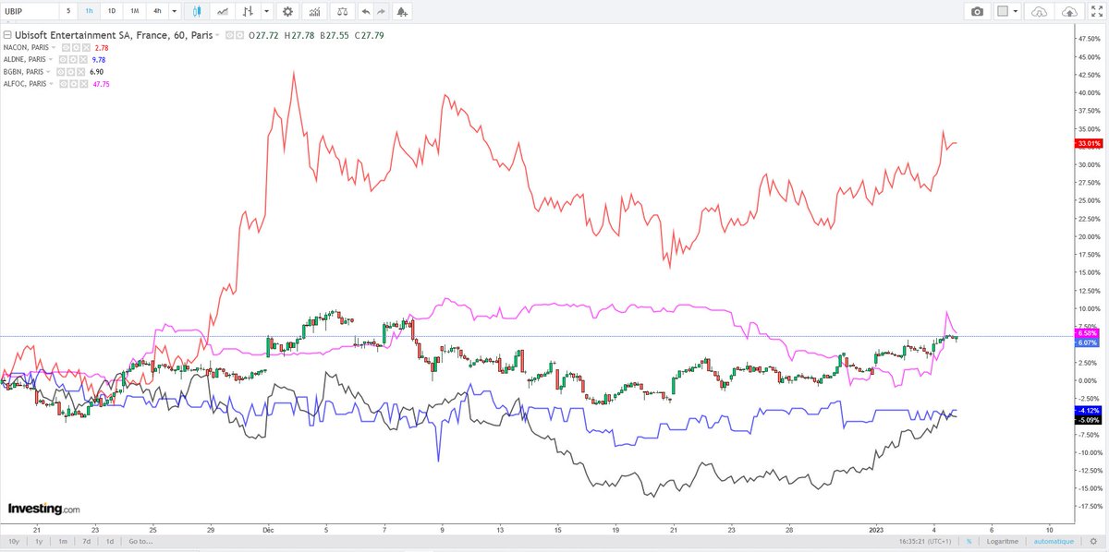Remove the BGBN, PARIS comparison series
Image resolution: width=1109 pixels, height=552 pixels.
pos(80,72)
